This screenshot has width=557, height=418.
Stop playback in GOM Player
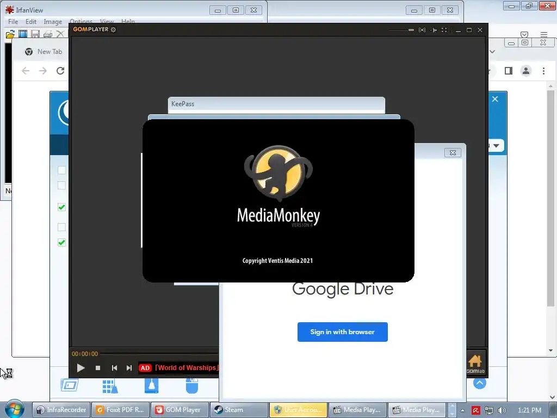click(x=98, y=368)
